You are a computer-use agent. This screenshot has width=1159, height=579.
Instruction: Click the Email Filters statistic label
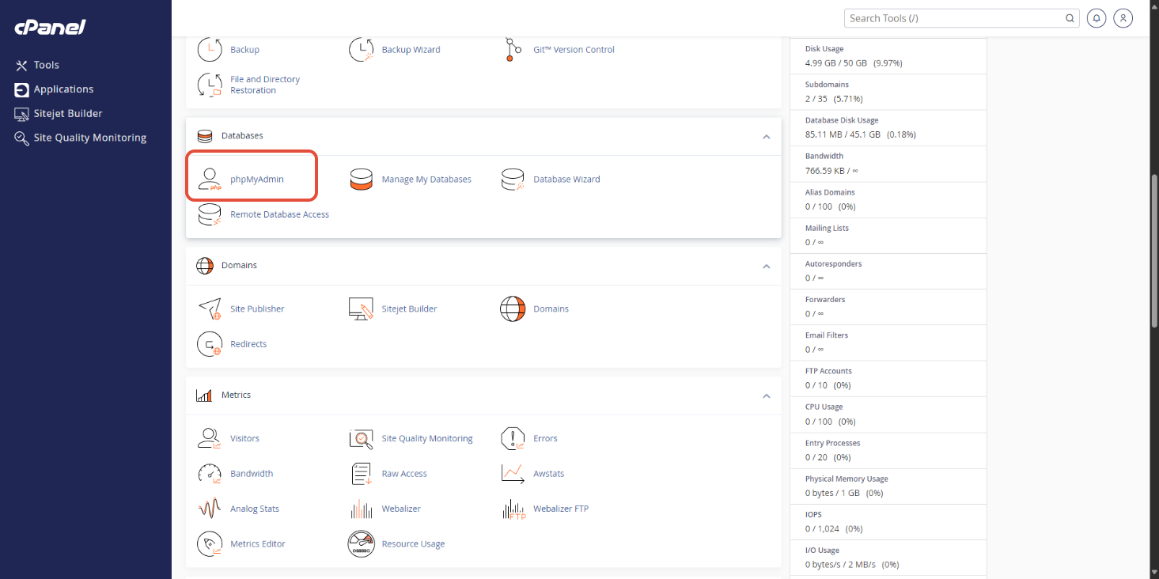827,335
